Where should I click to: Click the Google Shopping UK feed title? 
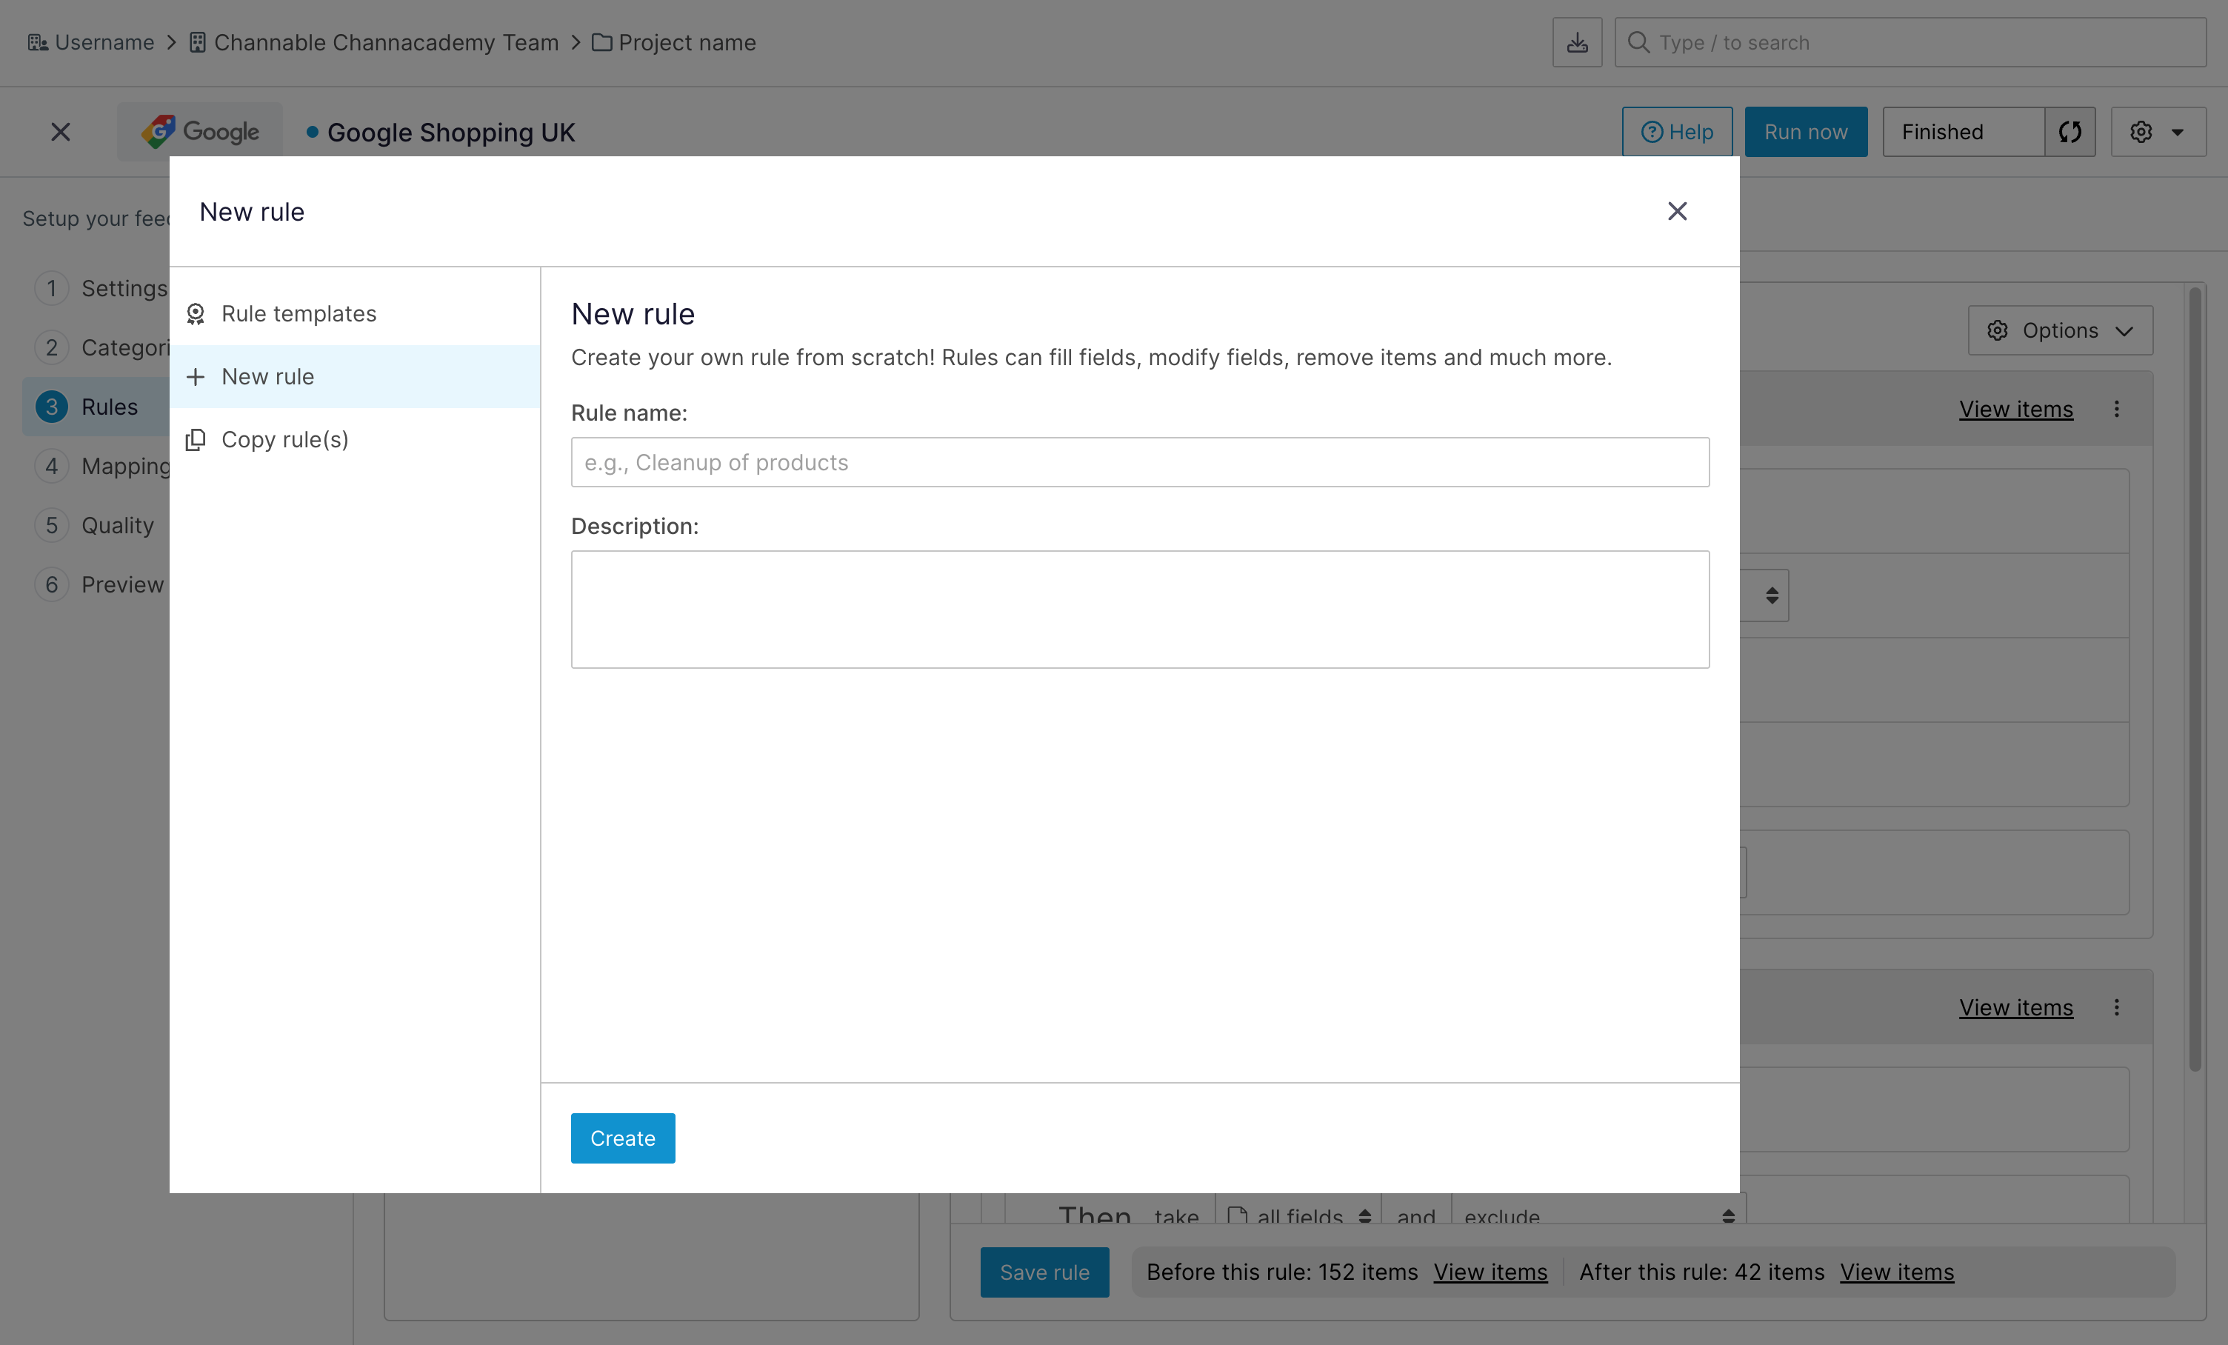tap(450, 132)
